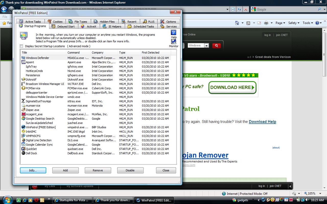
Task: Click the volume icon in system tray
Action: tap(307, 200)
